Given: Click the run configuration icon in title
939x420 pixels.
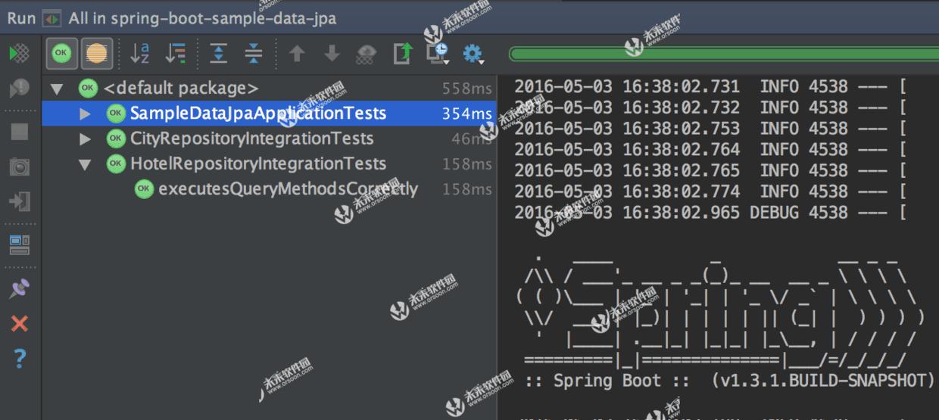Looking at the screenshot, I should pos(52,18).
